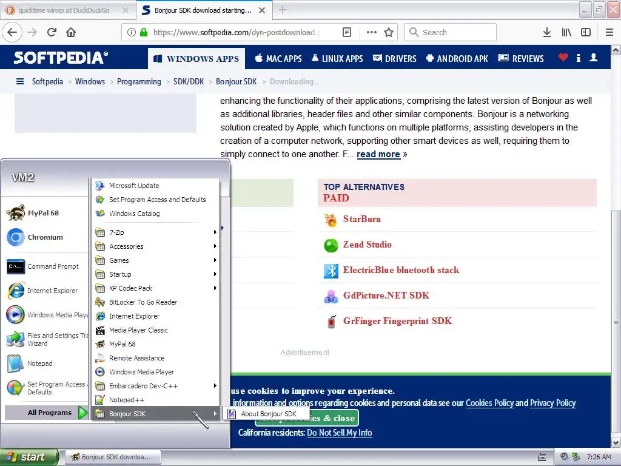Open Files and Settings Transfer Wizard

47,339
